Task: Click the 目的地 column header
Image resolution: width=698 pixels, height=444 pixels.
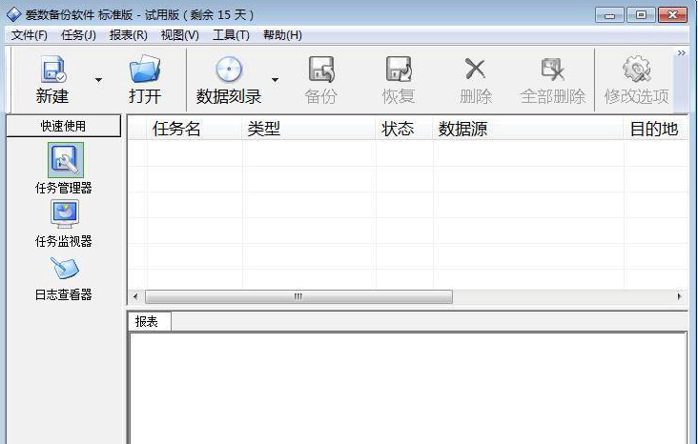Action: click(x=656, y=129)
